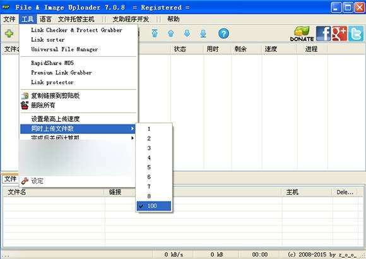This screenshot has height=259, width=366.
Task: Click the 进程 column header
Action: coord(311,49)
